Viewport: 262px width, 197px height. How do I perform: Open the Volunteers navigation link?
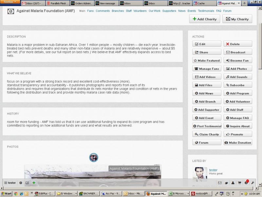click(140, 11)
